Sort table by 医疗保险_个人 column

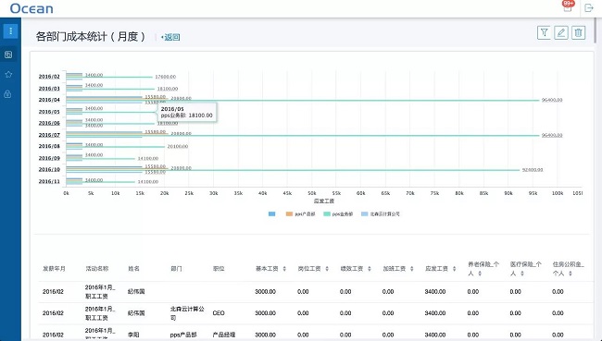(522, 274)
